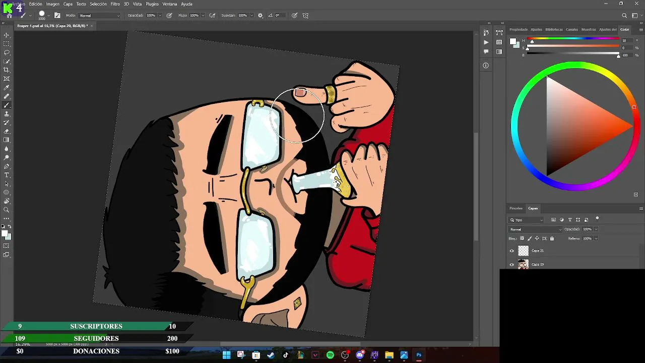The height and width of the screenshot is (363, 645).
Task: Select the Move tool
Action: [x=7, y=35]
